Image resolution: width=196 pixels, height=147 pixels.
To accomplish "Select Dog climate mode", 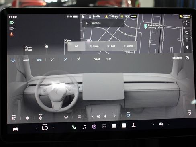I will (x=111, y=46).
